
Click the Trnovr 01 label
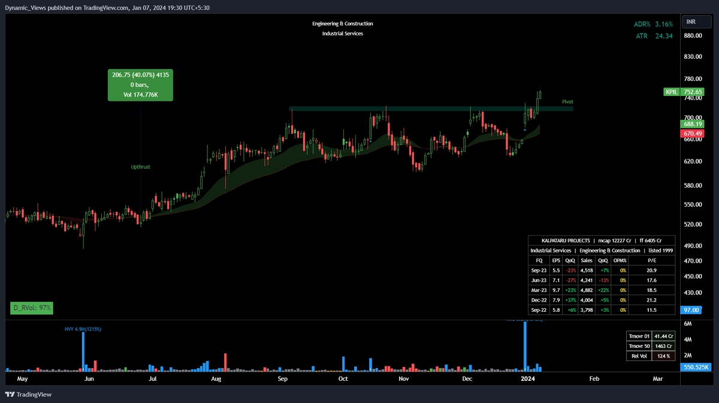pyautogui.click(x=639, y=336)
